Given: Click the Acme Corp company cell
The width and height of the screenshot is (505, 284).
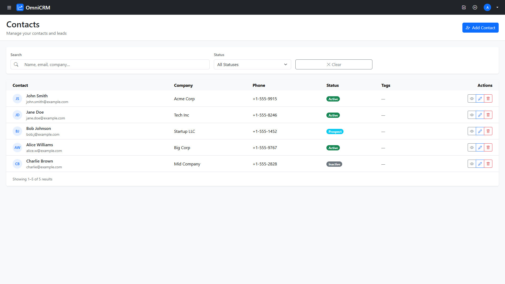Looking at the screenshot, I should coord(184,99).
